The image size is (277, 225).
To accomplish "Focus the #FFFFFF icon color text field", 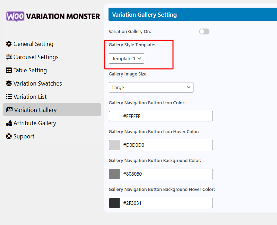I will (x=166, y=116).
